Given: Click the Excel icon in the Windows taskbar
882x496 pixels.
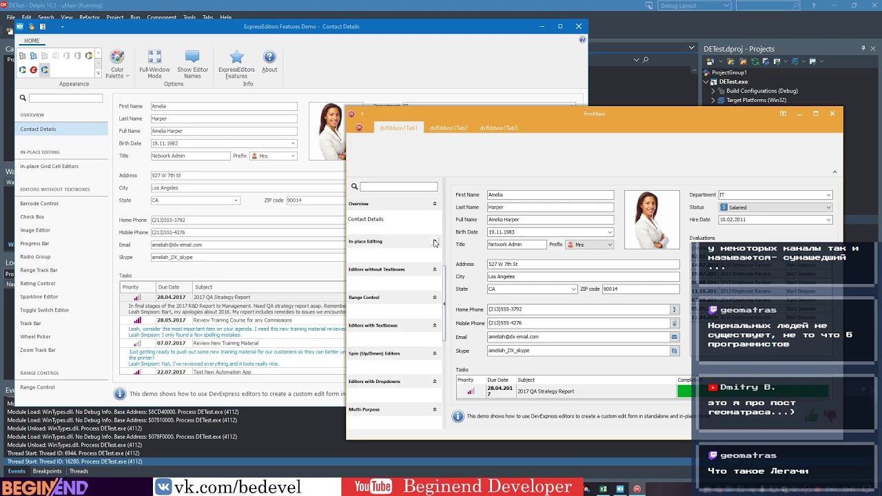Looking at the screenshot, I should (x=603, y=489).
